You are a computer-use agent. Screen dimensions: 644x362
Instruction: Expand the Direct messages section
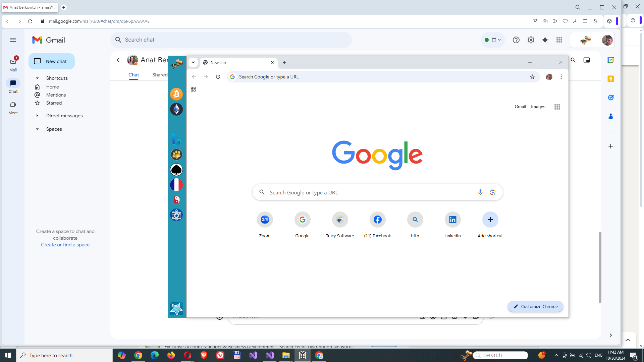37,115
